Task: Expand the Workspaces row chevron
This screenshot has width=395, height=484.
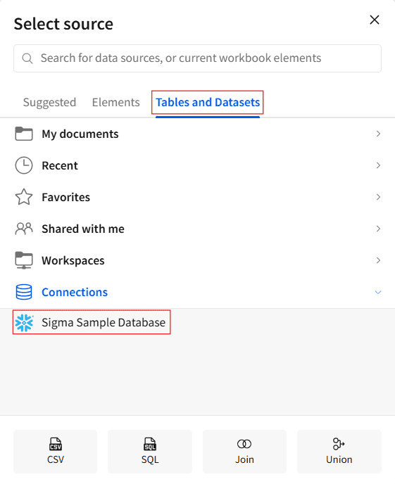Action: [378, 260]
